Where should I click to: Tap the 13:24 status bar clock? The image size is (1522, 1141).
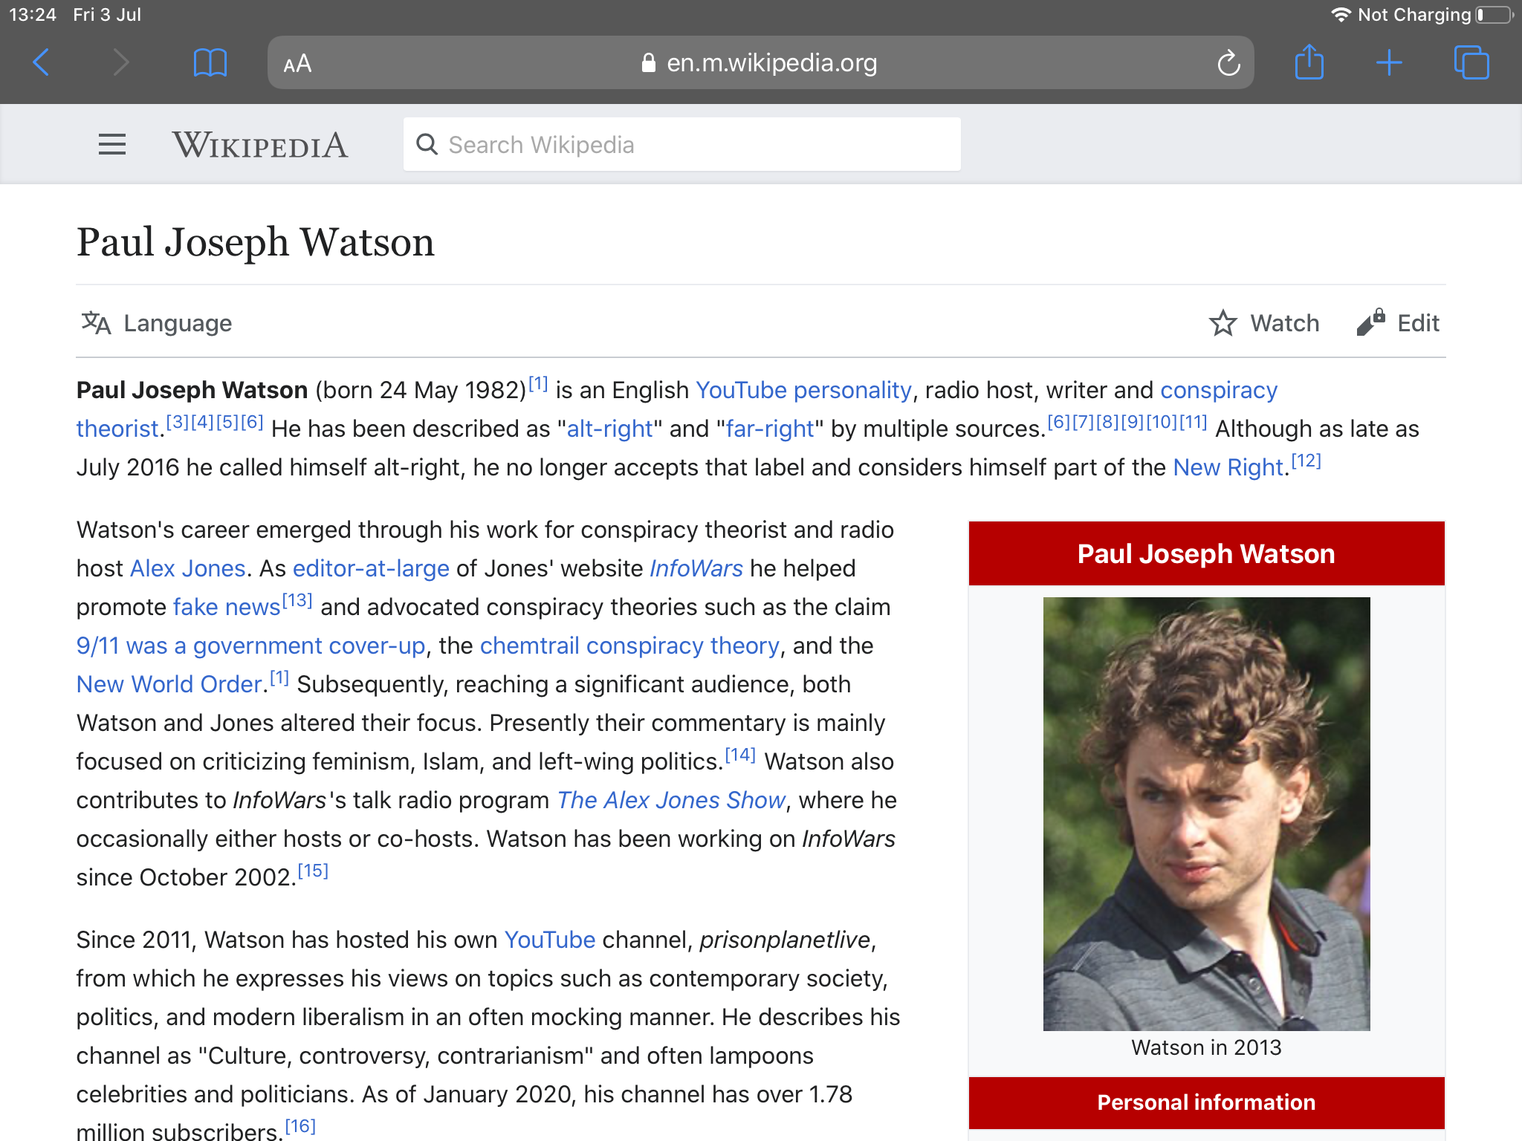pos(33,15)
